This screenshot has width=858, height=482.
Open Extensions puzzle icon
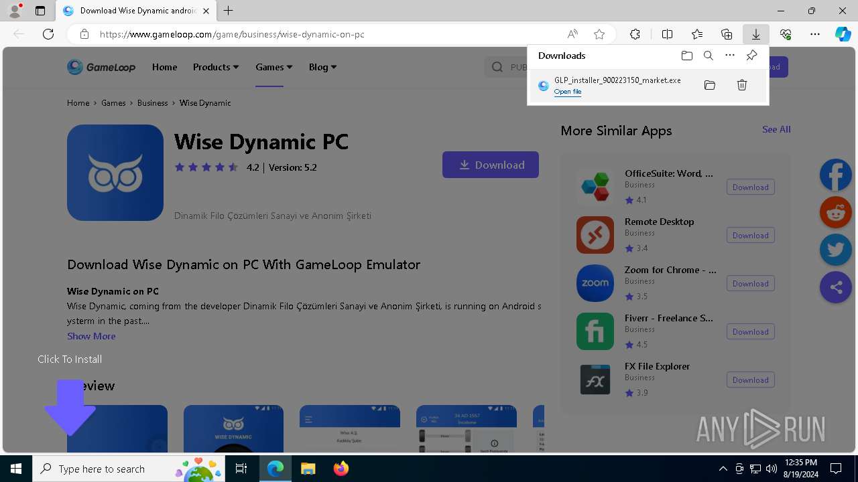pyautogui.click(x=635, y=34)
